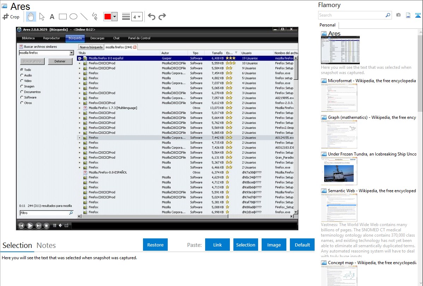Click the Paste Image button
The height and width of the screenshot is (286, 423).
[x=274, y=245]
